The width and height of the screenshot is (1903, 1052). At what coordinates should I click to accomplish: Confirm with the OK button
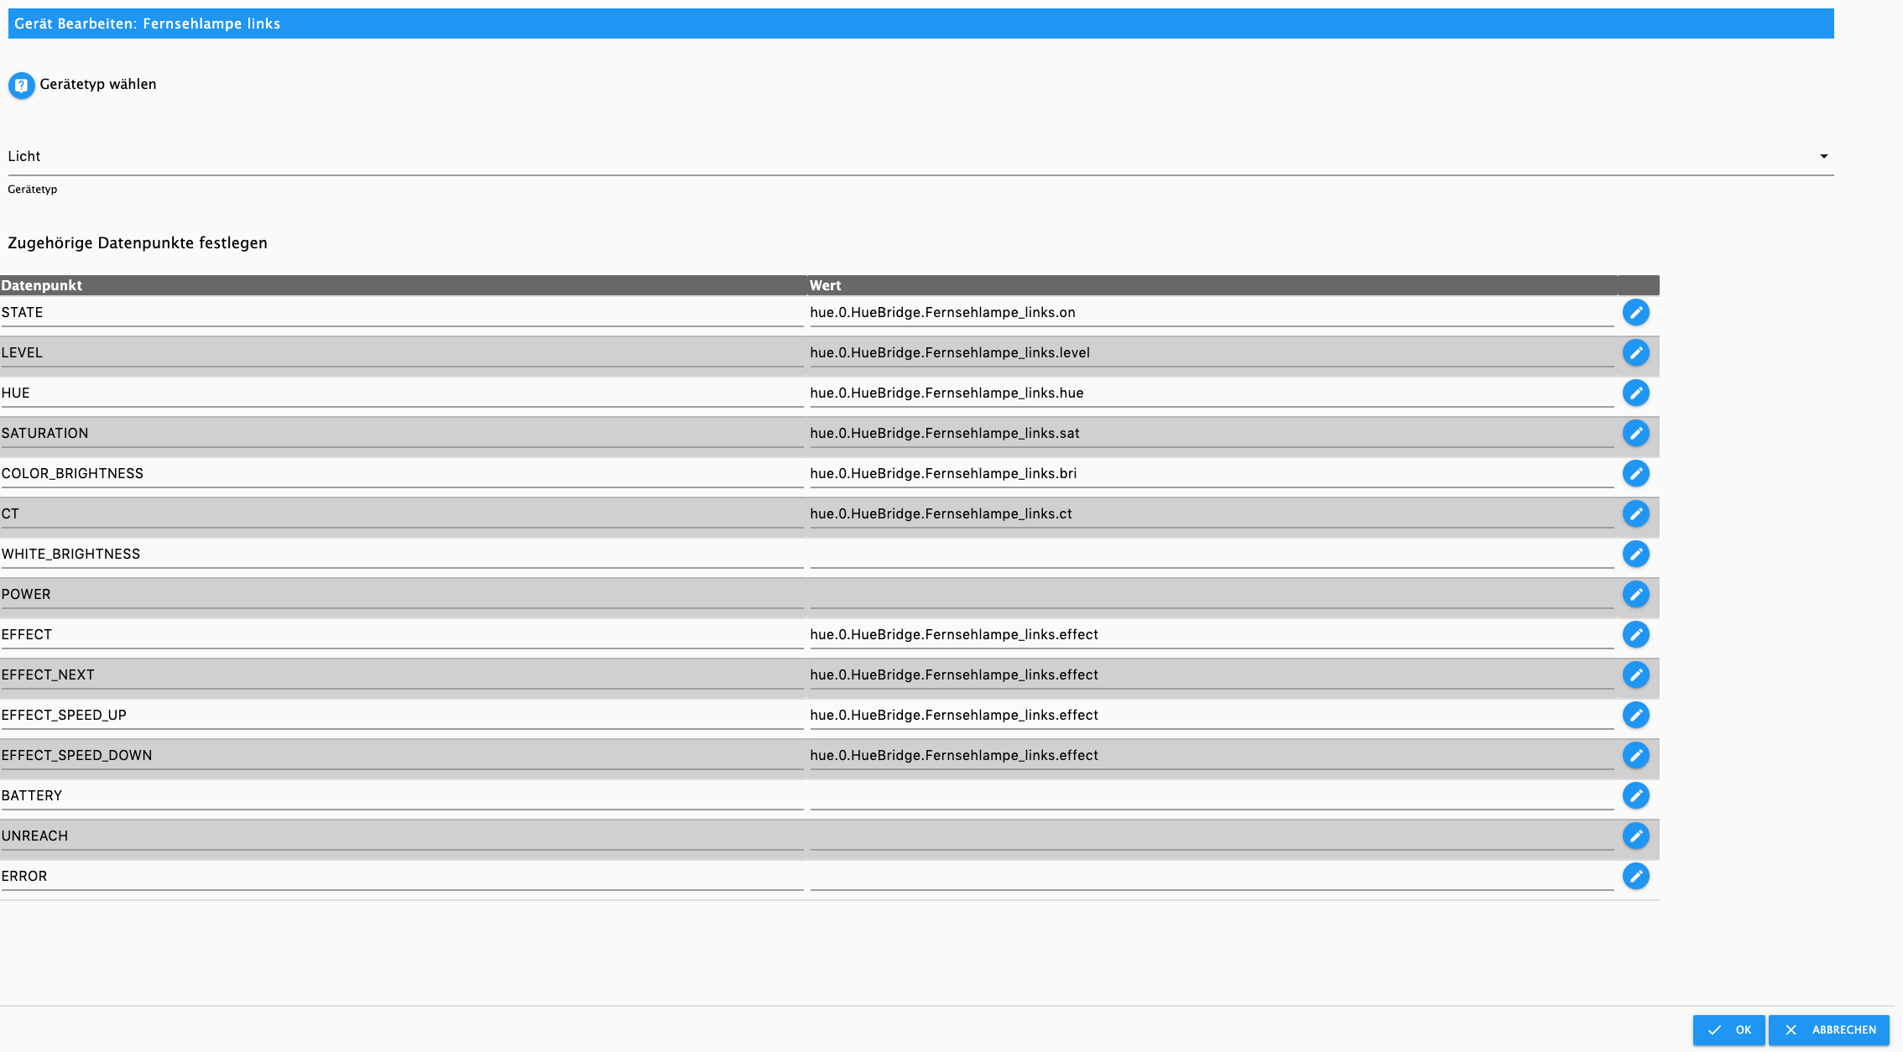[1728, 1030]
